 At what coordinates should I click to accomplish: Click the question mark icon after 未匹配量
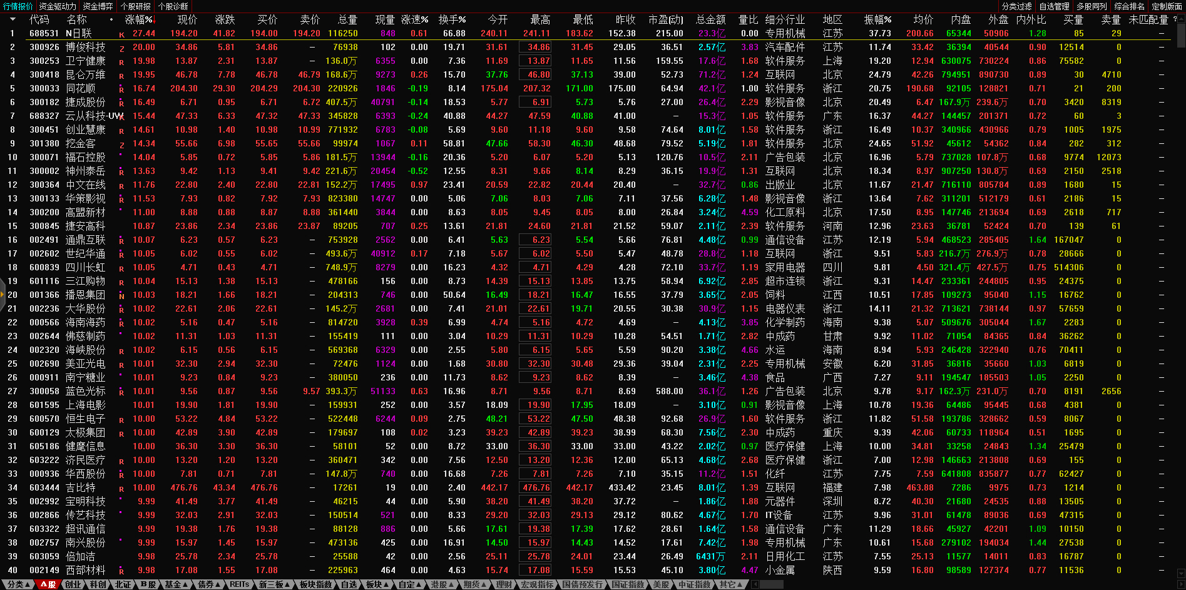(x=1174, y=19)
